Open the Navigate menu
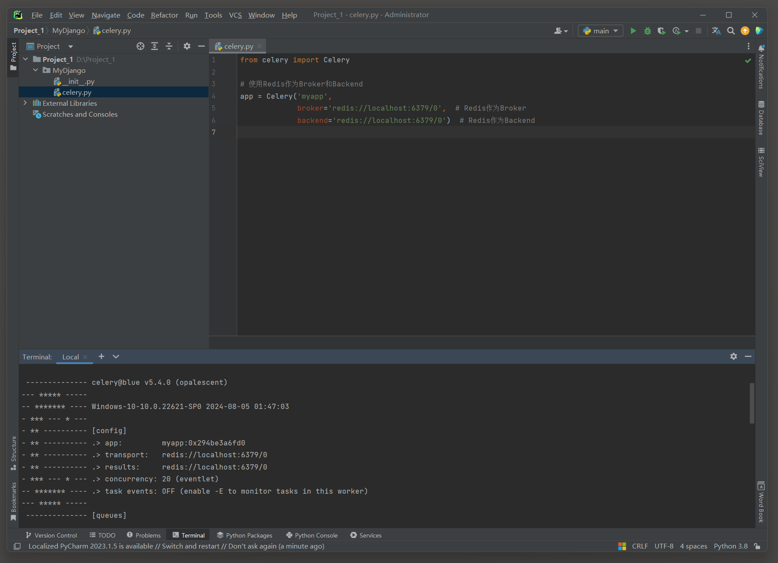778x563 pixels. point(106,15)
